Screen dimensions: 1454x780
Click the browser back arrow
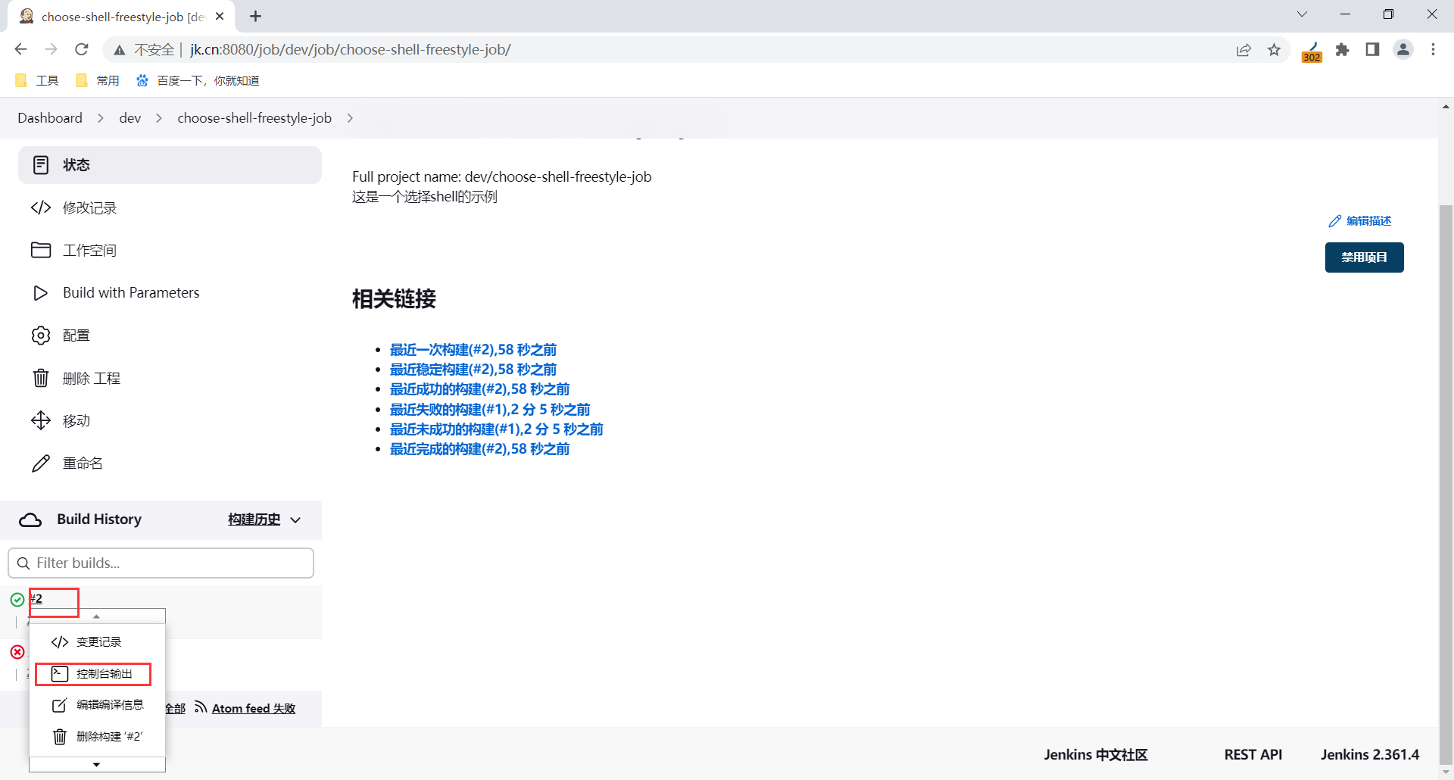[x=20, y=49]
